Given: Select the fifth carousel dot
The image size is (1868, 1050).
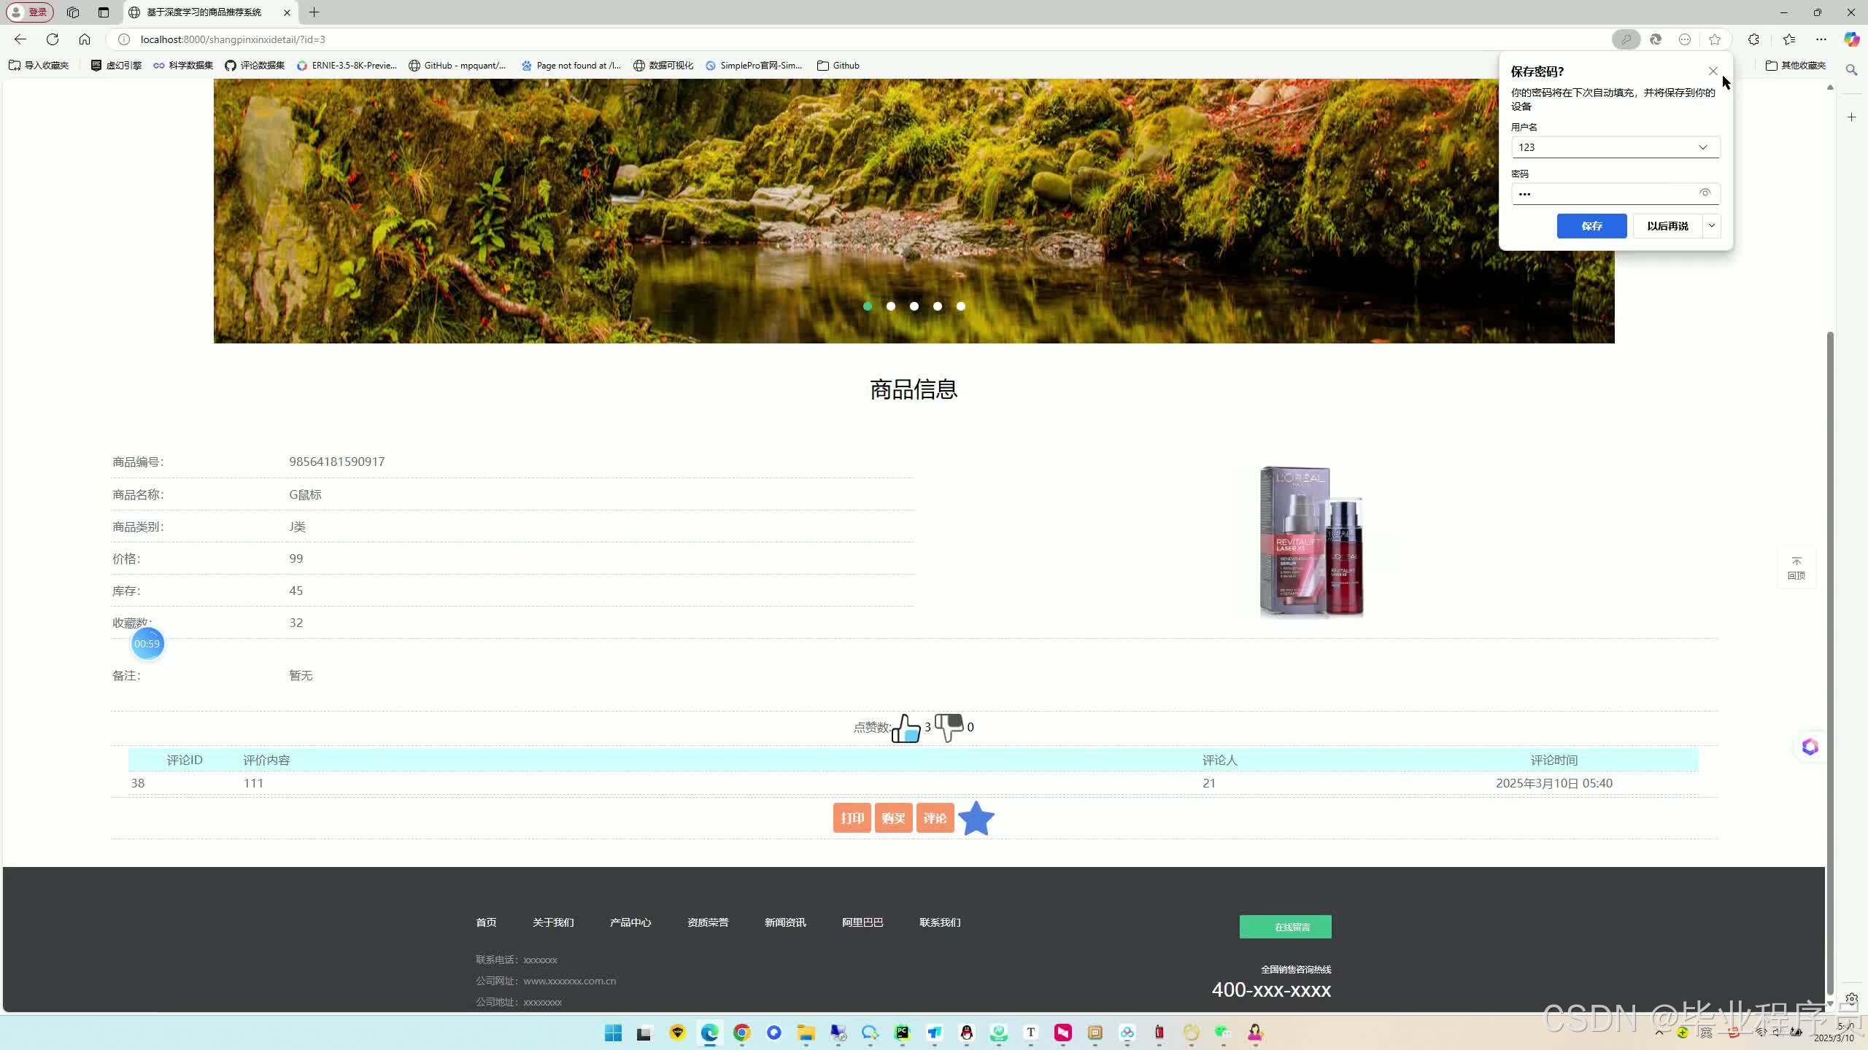Looking at the screenshot, I should point(961,306).
